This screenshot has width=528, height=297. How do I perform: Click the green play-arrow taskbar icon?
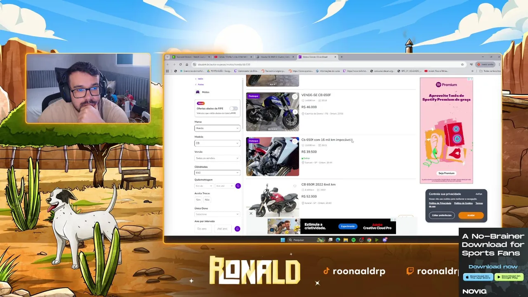377,240
